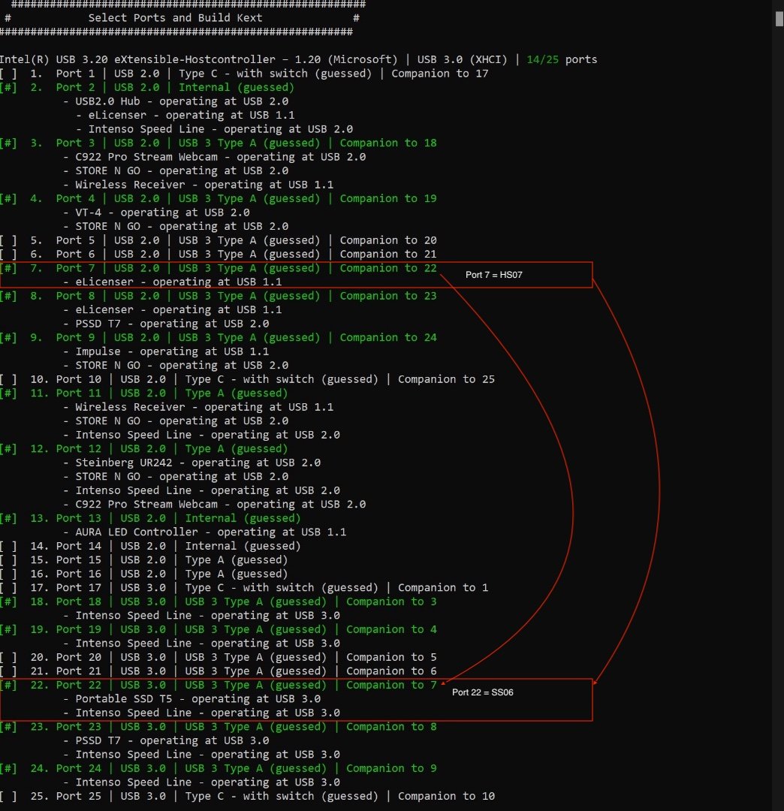Click 'Port 1 | USB 2.0 | Type C' row

[244, 74]
